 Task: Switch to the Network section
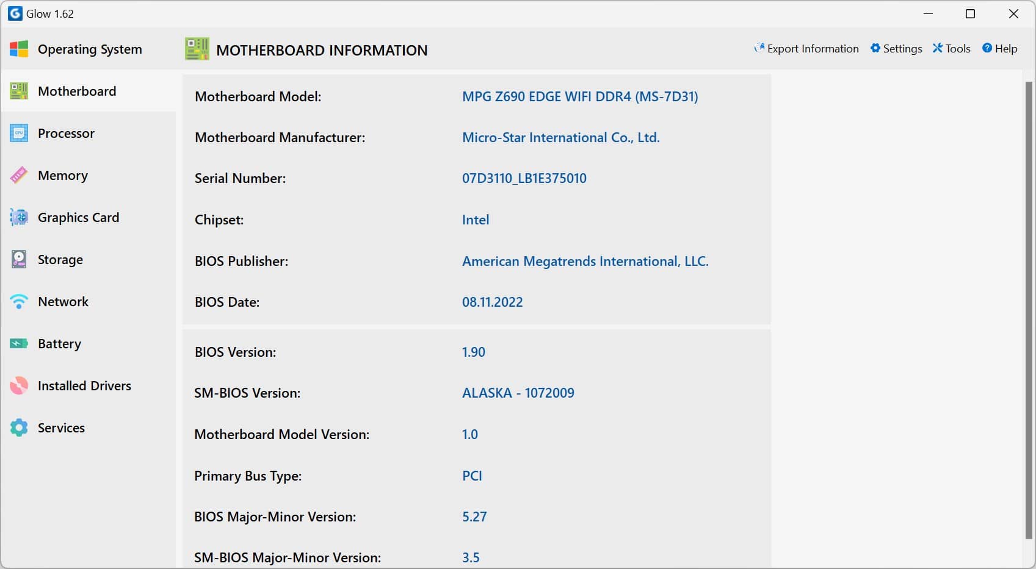63,301
